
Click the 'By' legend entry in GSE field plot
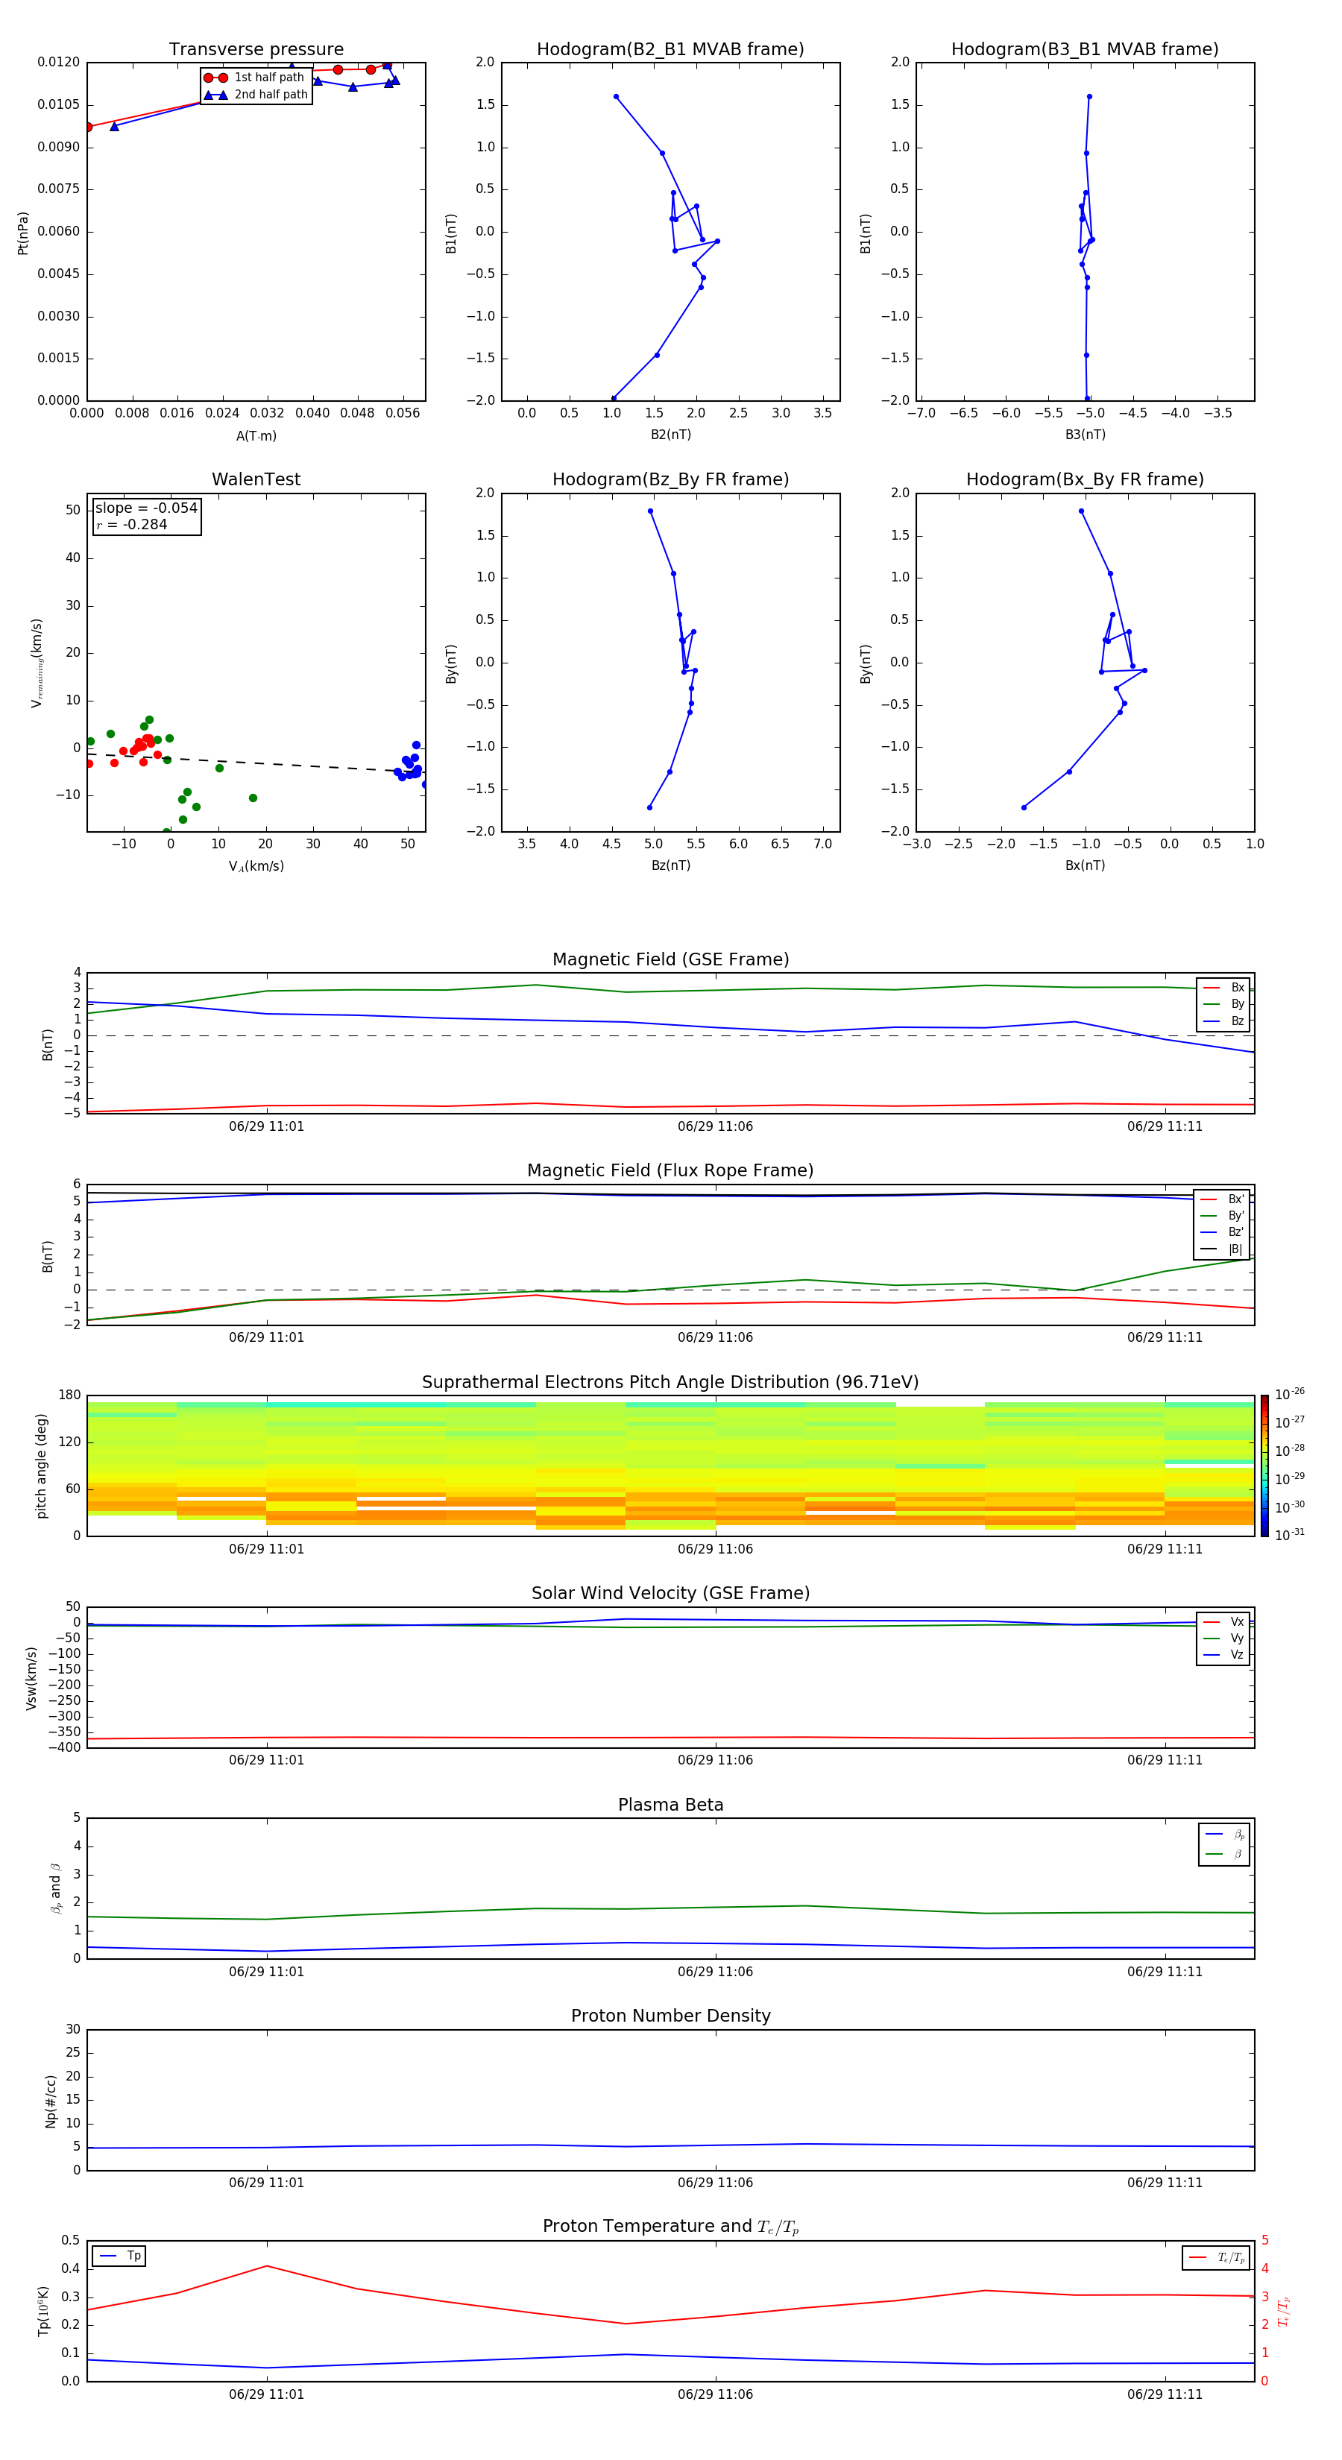click(x=1223, y=1003)
